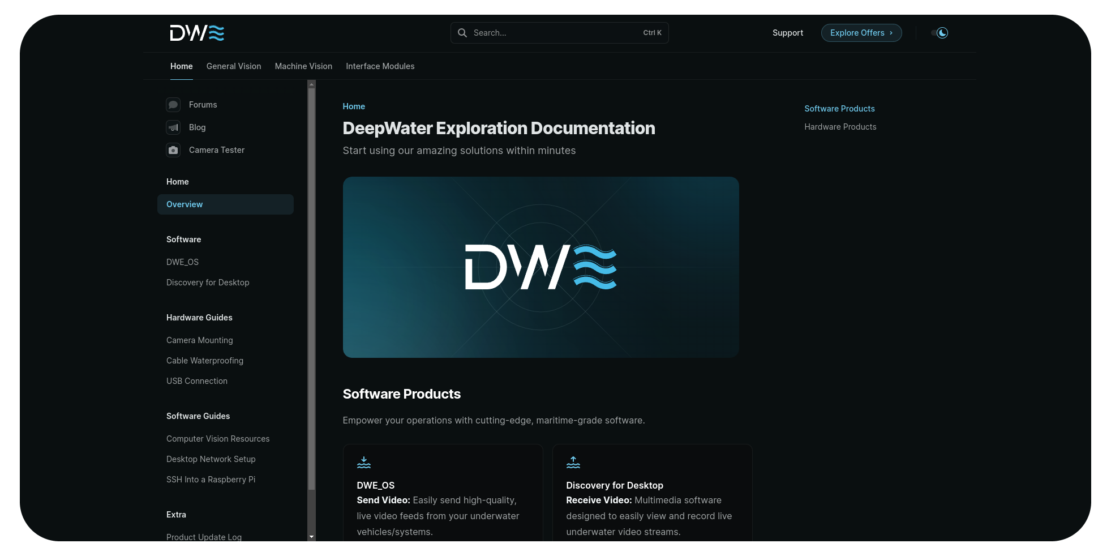
Task: Open the Machine Vision tab
Action: [303, 66]
